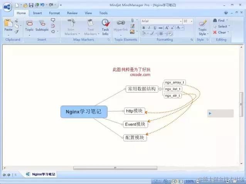The width and height of the screenshot is (246, 184).
Task: Open the Home ribbon tab
Action: (x=21, y=13)
